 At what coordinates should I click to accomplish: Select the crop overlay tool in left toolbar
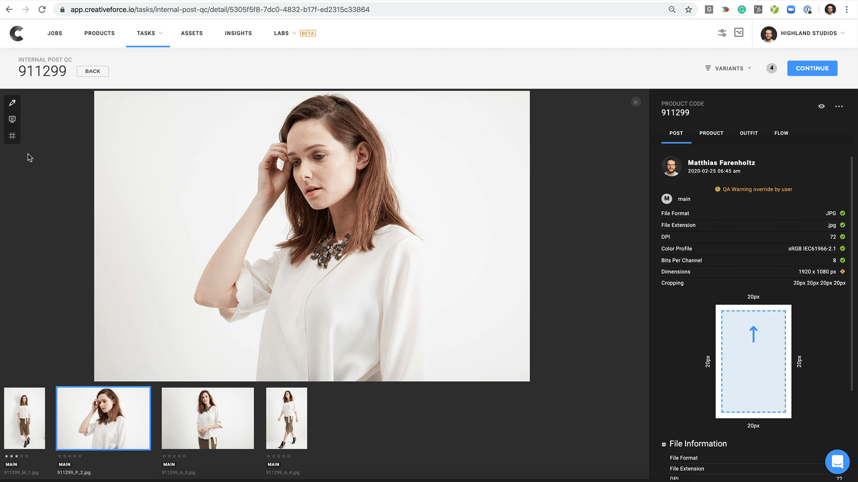(12, 136)
